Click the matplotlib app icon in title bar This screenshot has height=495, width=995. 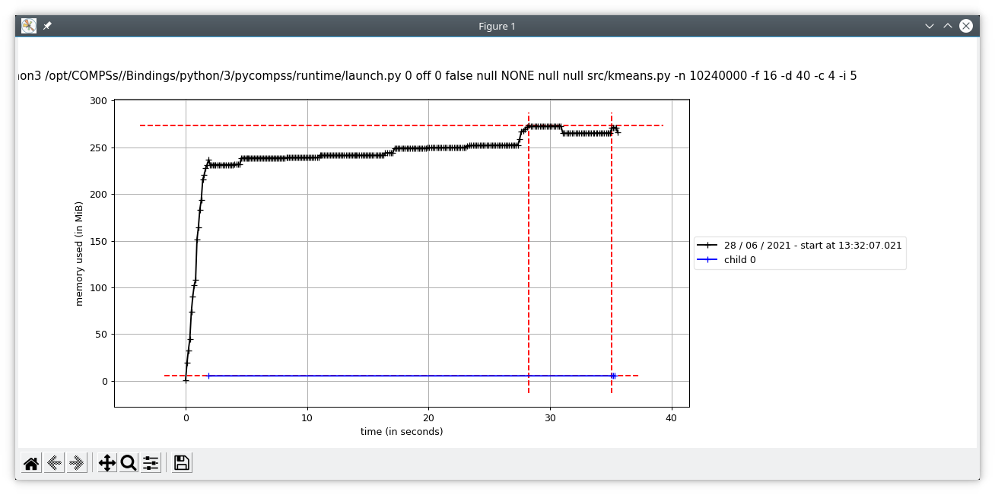coord(29,26)
